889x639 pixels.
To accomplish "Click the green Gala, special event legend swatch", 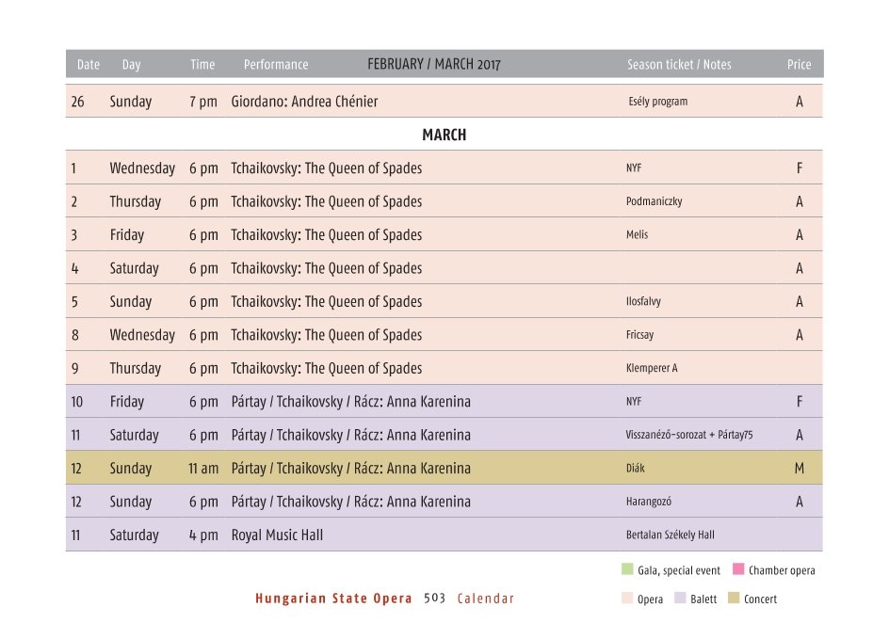I will [627, 569].
